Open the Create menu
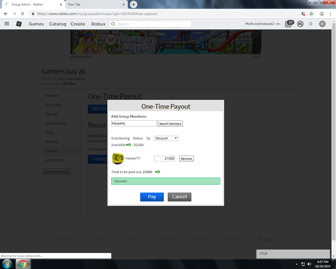This screenshot has width=336, height=269. (78, 24)
